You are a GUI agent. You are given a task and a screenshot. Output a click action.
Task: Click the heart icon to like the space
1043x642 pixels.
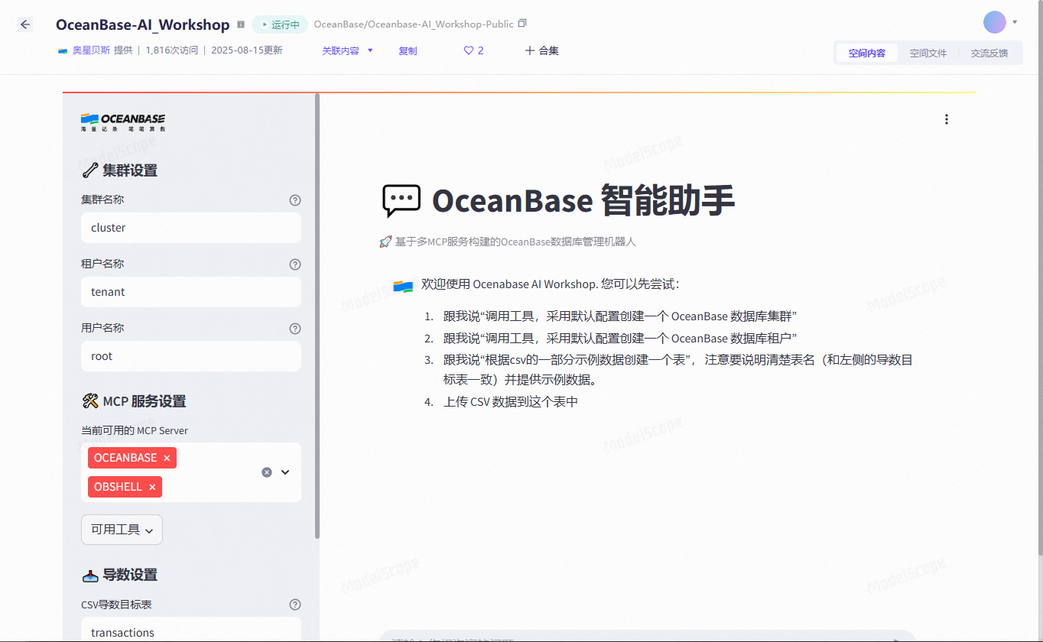[x=467, y=50]
